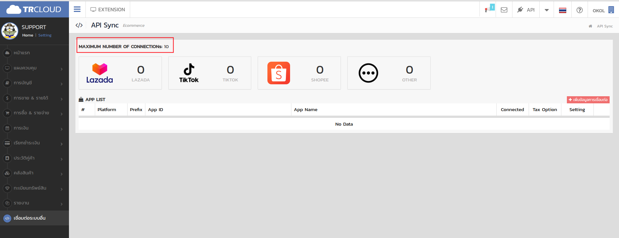Click the API Sync code bracket icon
This screenshot has height=238, width=619.
[79, 25]
